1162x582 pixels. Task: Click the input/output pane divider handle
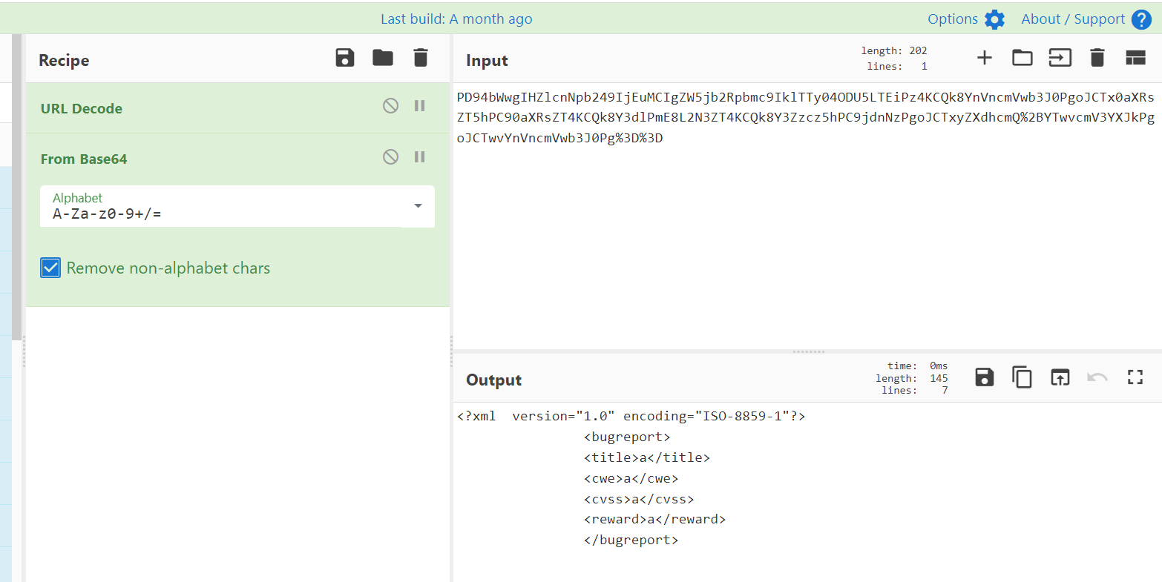click(x=809, y=351)
